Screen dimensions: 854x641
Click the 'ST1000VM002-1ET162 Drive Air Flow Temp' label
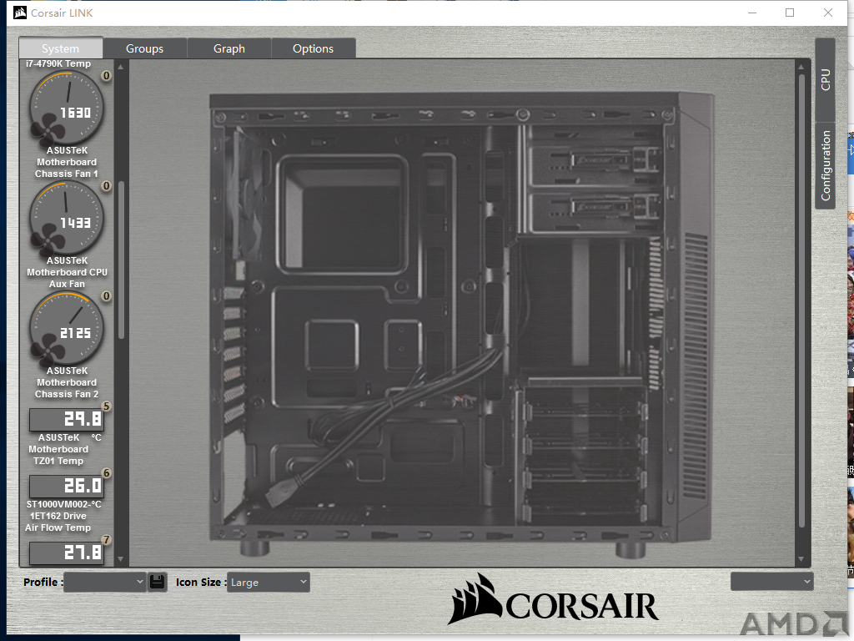pos(58,516)
